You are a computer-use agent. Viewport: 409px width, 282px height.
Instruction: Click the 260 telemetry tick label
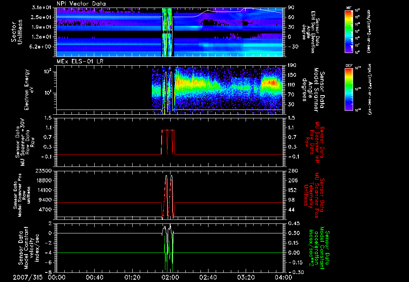coord(292,170)
